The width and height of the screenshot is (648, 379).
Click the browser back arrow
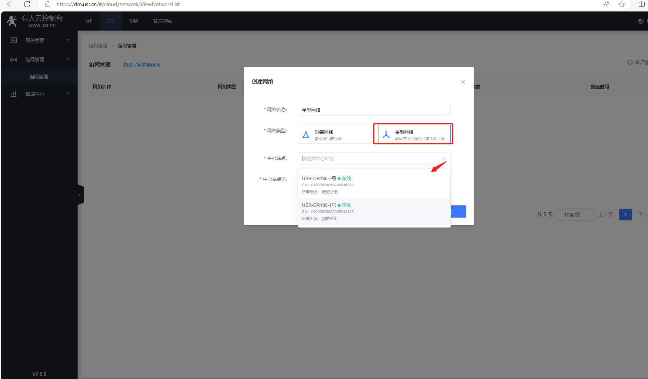point(10,4)
